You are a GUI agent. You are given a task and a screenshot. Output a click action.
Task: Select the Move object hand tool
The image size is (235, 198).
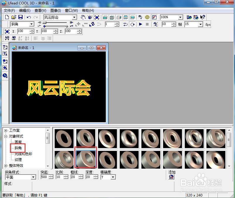[x=83, y=17]
